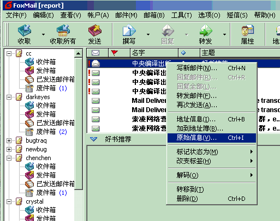Sort by the red flag column header

(119, 53)
